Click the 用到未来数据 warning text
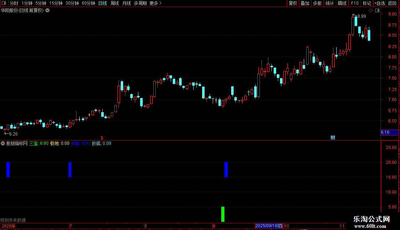The image size is (400, 230). (x=13, y=220)
